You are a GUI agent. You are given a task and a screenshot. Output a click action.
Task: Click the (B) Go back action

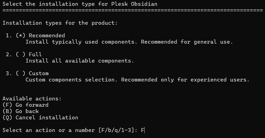pyautogui.click(x=21, y=111)
